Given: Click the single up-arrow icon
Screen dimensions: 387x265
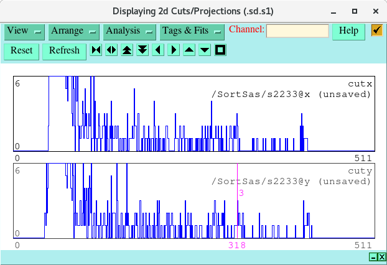Looking at the screenshot, I should click(189, 50).
